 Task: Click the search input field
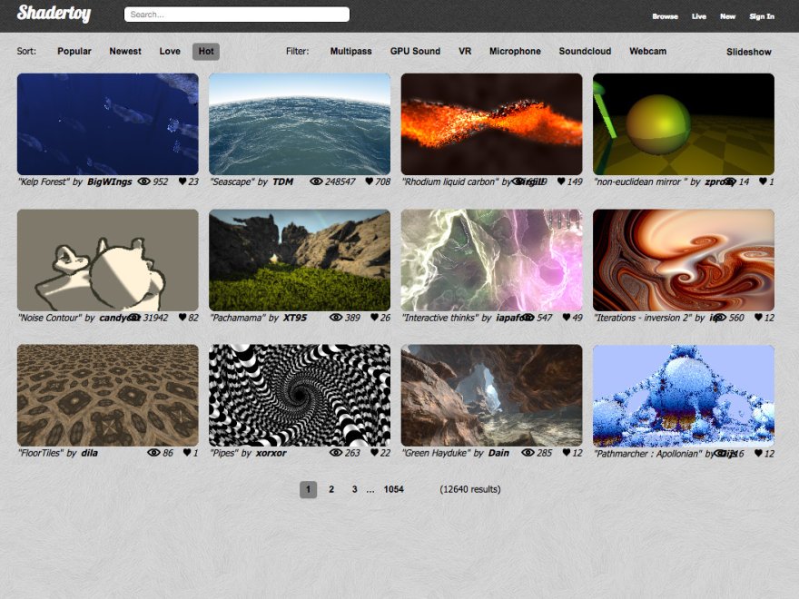(x=236, y=14)
